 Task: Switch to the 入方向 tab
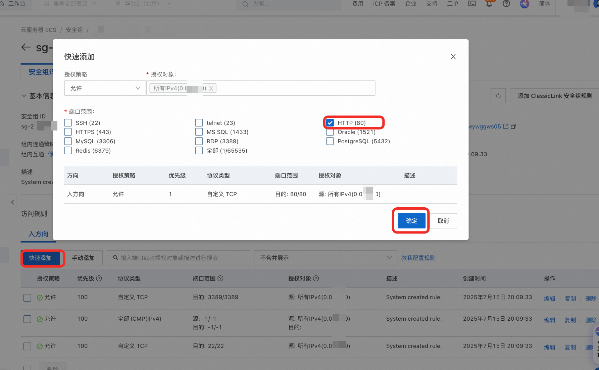38,234
